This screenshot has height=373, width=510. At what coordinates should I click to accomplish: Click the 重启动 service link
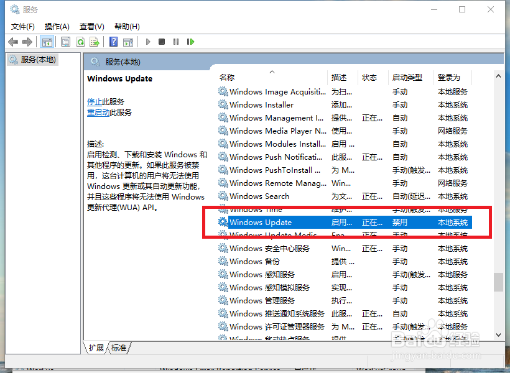(98, 113)
